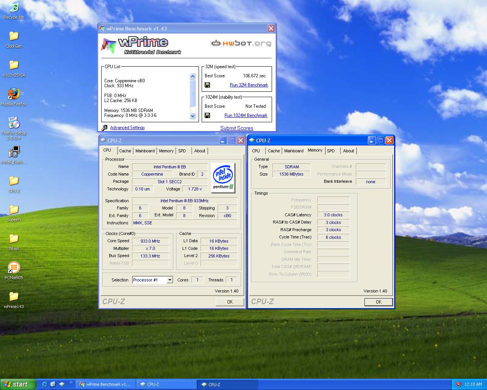Click Core Speed value 933.0 MHz
487x390 pixels.
(x=150, y=241)
